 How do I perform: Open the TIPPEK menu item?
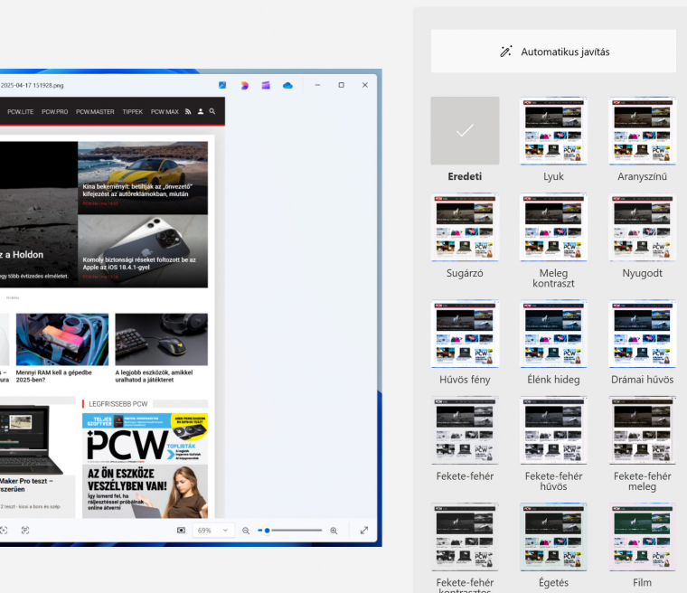(132, 112)
